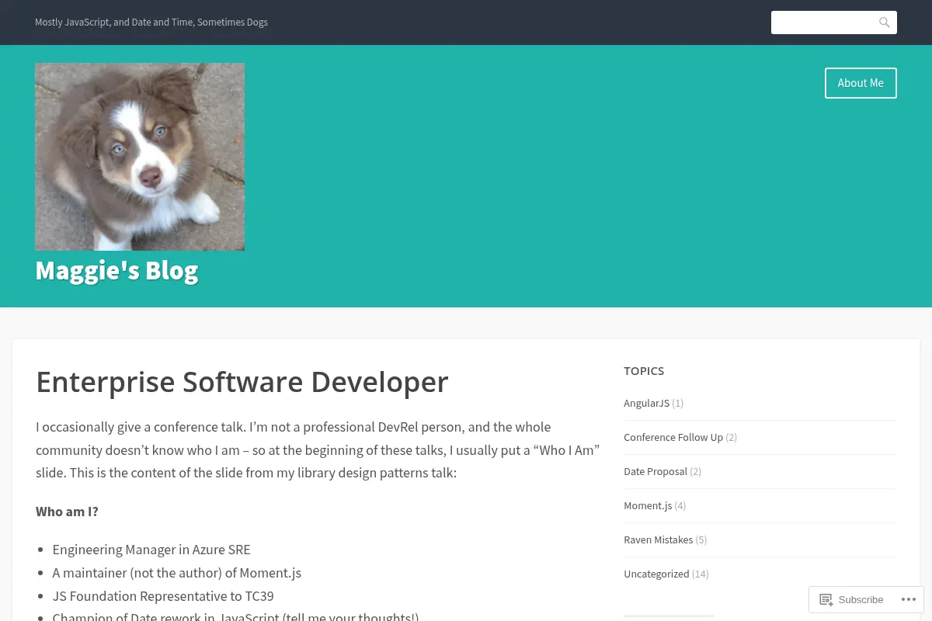Click the 'Who am I?' bold text
Image resolution: width=932 pixels, height=621 pixels.
pos(67,512)
